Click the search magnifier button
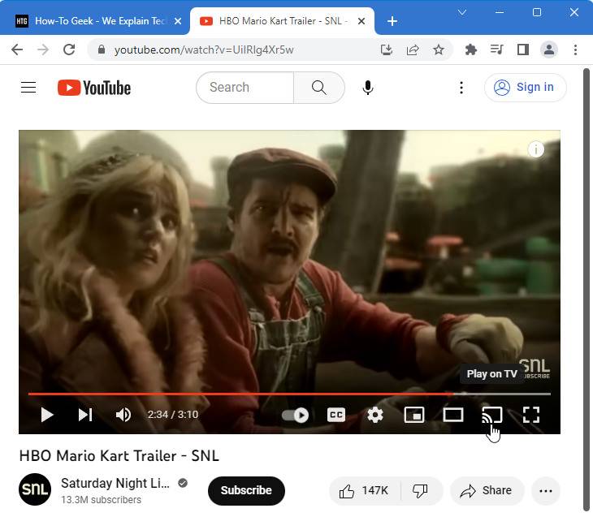 click(318, 88)
